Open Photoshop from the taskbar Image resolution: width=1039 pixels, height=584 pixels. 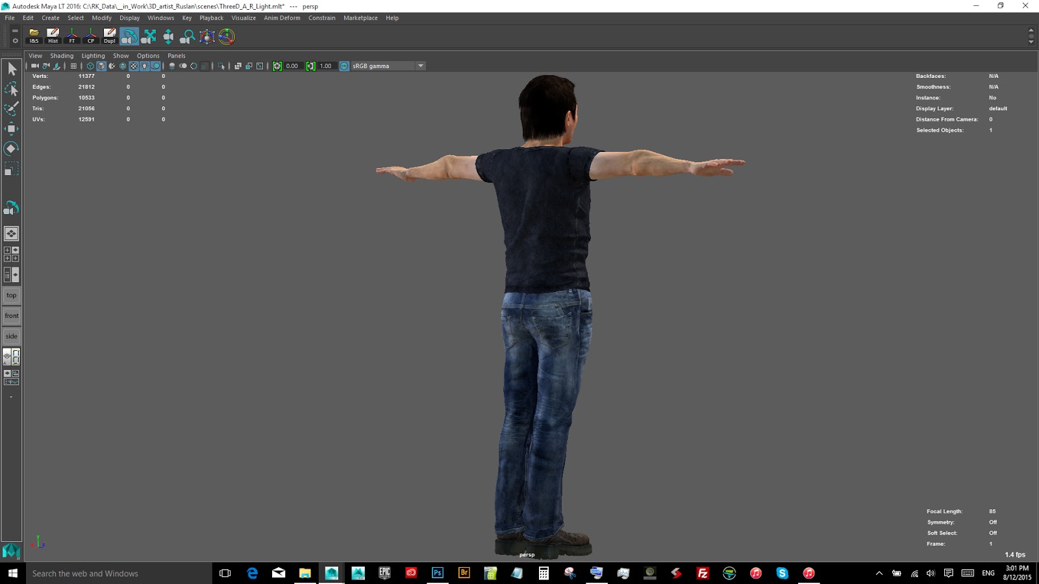438,573
